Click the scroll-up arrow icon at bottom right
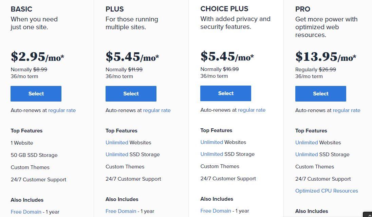Screen dimensions: 372x217 pos(368,215)
